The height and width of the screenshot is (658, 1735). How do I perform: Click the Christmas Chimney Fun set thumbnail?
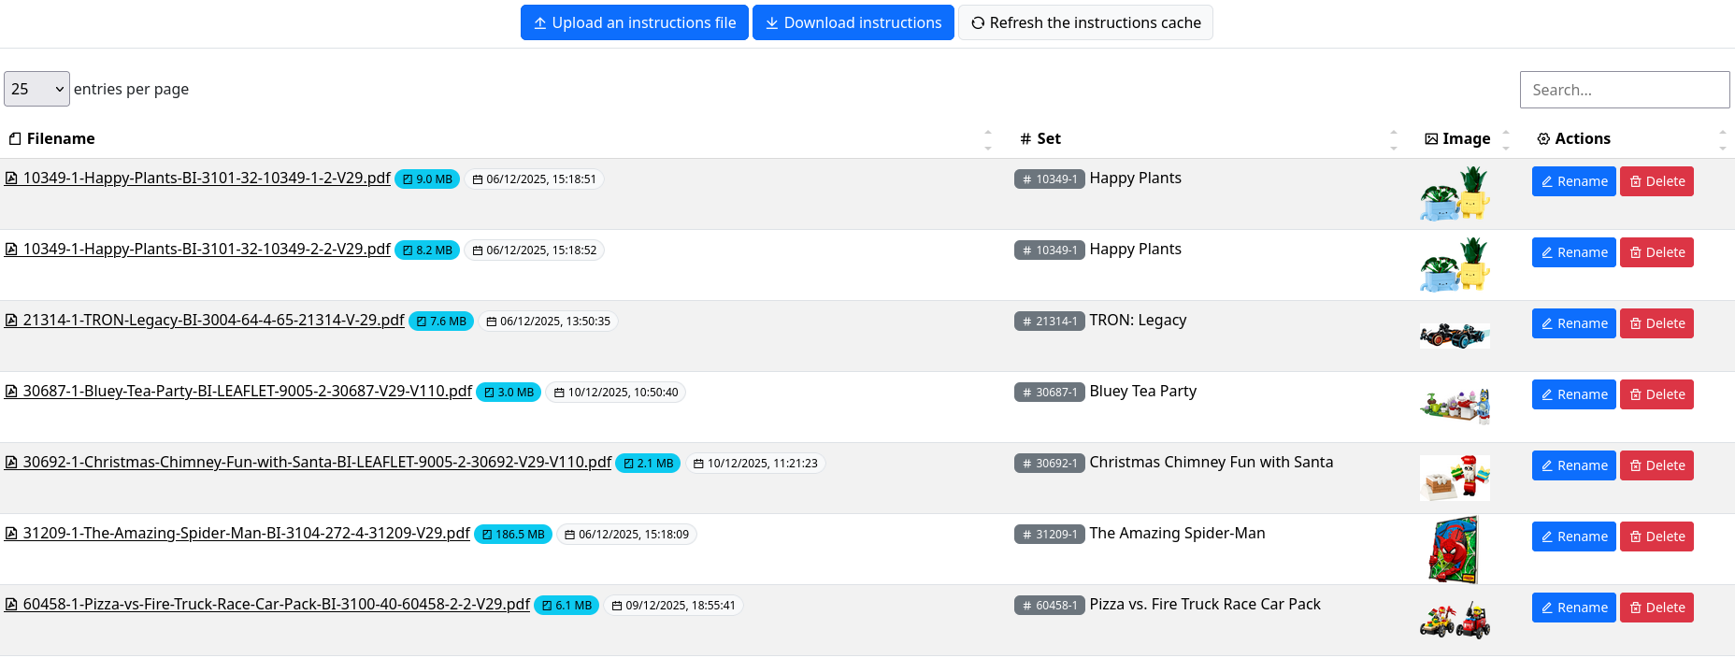click(1454, 478)
